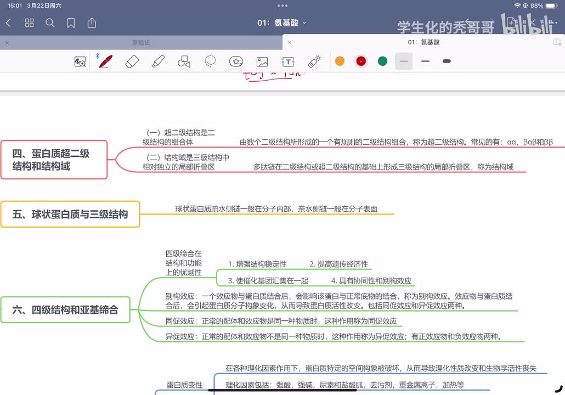
Task: Select the red Pen tool
Action: click(x=105, y=61)
